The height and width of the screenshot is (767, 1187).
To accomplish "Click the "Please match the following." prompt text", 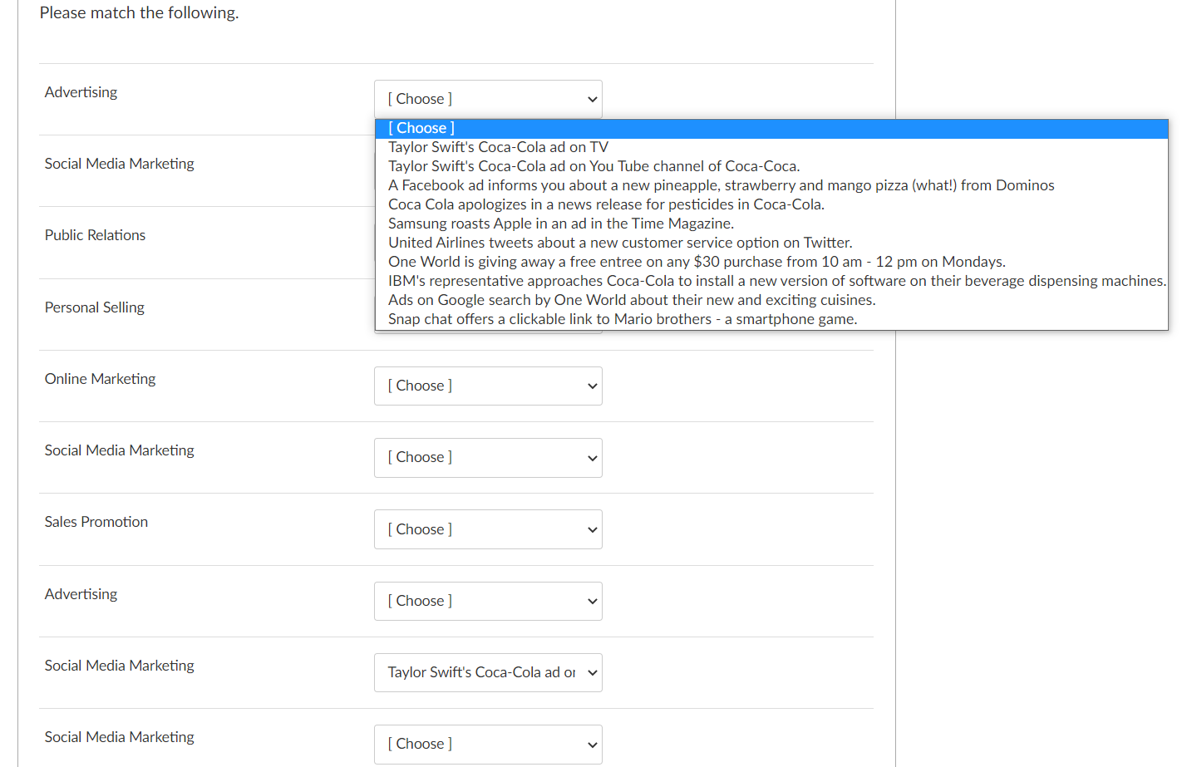I will [x=139, y=12].
